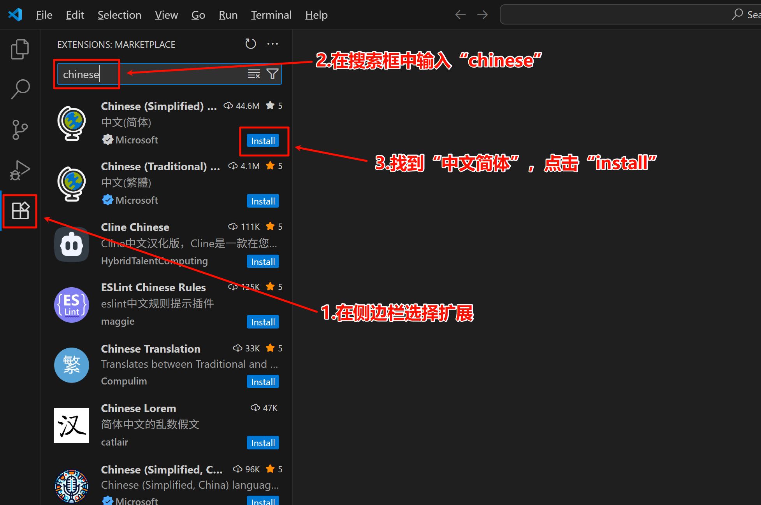Open the Search view in activity bar
This screenshot has height=505, width=761.
pyautogui.click(x=20, y=89)
